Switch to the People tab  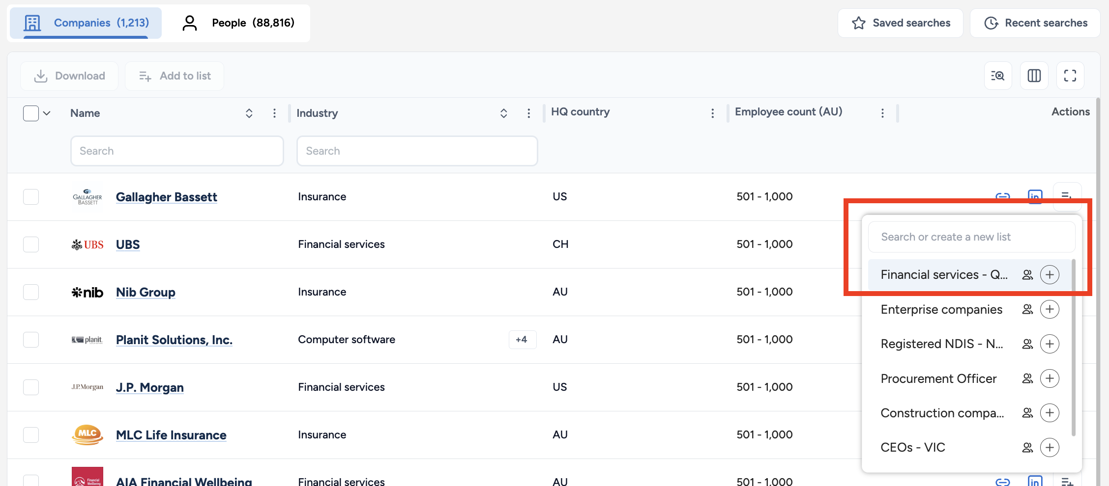tap(238, 23)
